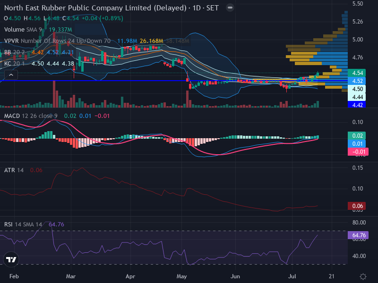378x283 pixels.
Task: Click the VPVR up volume value 11.98M
Action: 127,41
